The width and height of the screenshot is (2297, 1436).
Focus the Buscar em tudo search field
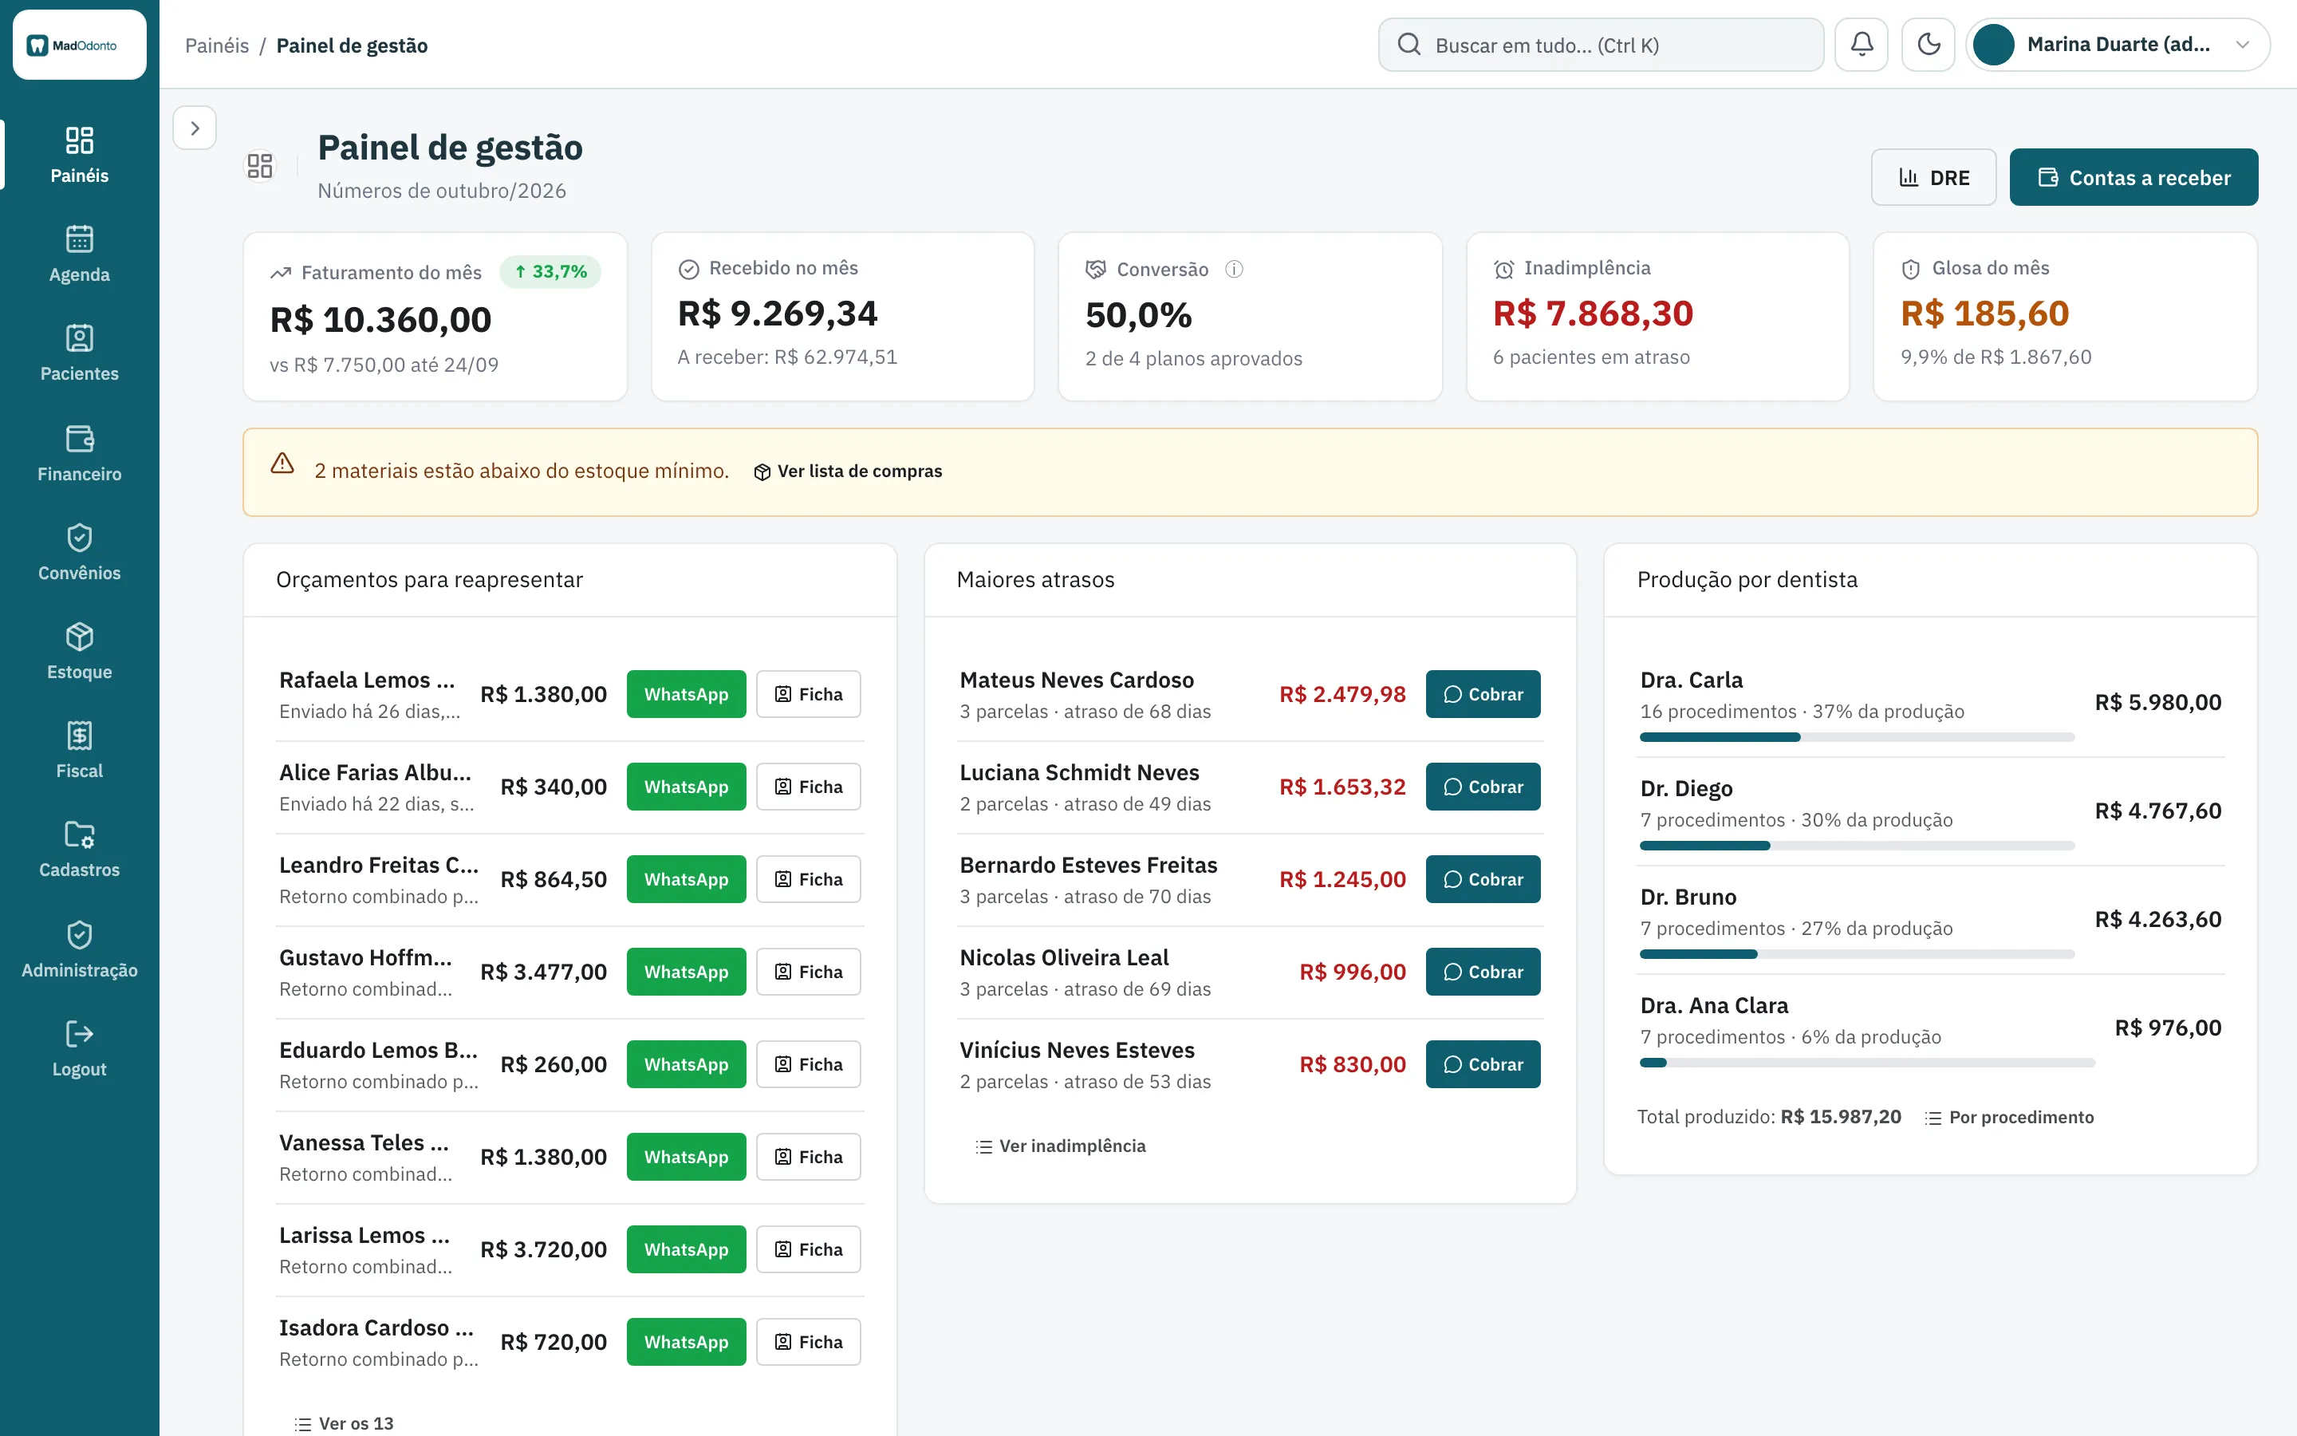pos(1600,45)
